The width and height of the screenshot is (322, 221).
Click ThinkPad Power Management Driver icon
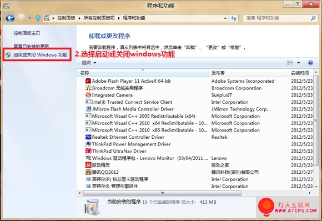[x=88, y=144]
